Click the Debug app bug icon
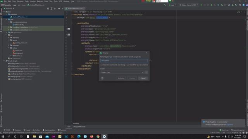 (211, 5)
